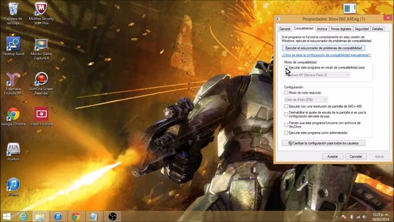This screenshot has height=222, width=394.
Task: Check run at 640 x 480 resolution
Action: [286, 107]
